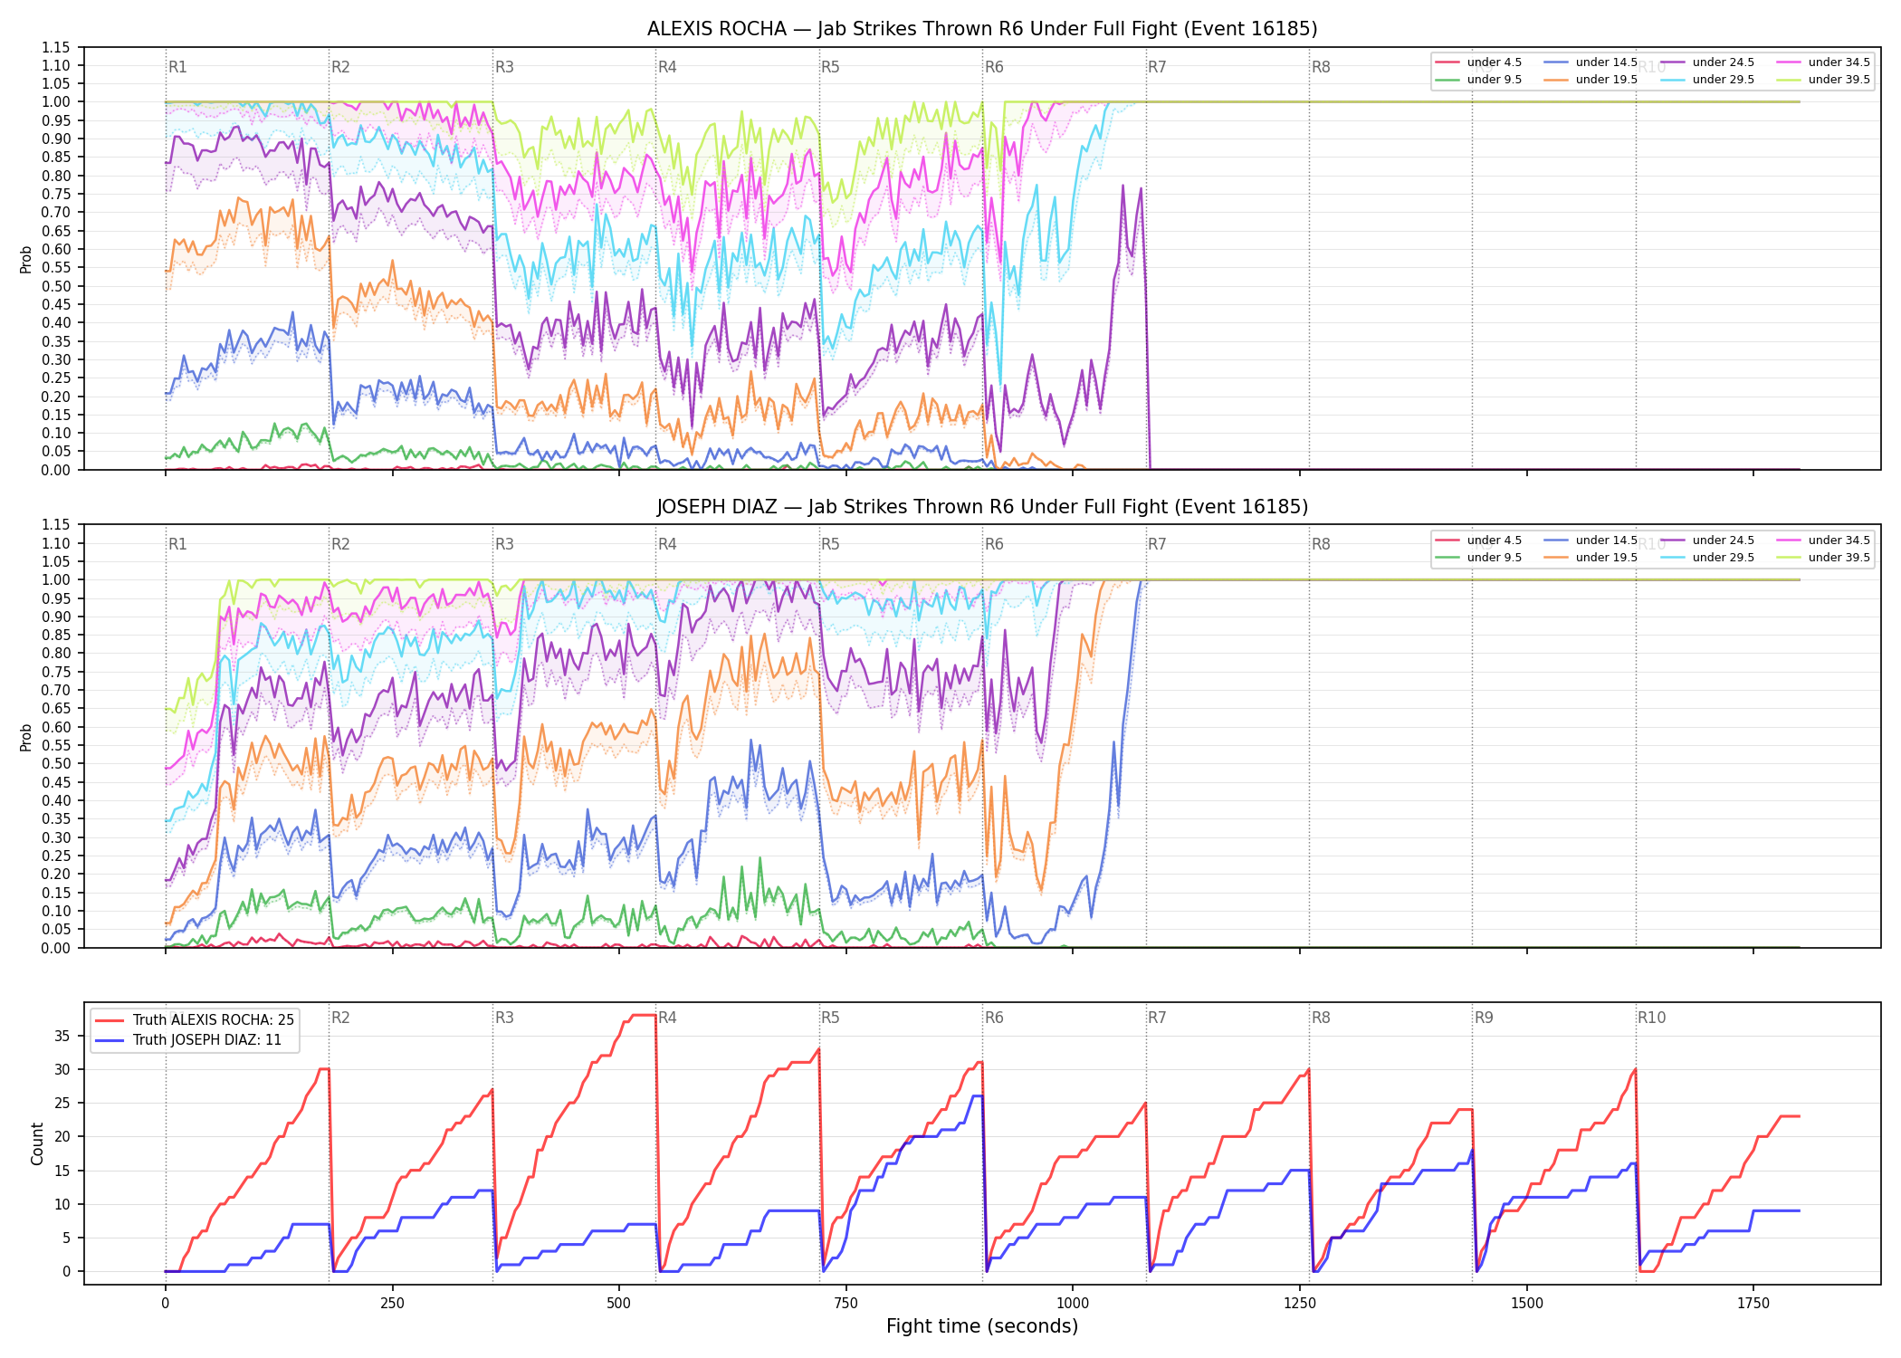The width and height of the screenshot is (1901, 1358).
Task: Select 'under 24.5' legend entry in Rocha chart
Action: (1707, 62)
